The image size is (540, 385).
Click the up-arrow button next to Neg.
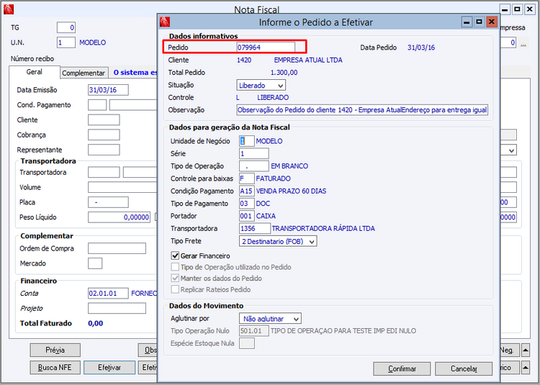point(526,350)
